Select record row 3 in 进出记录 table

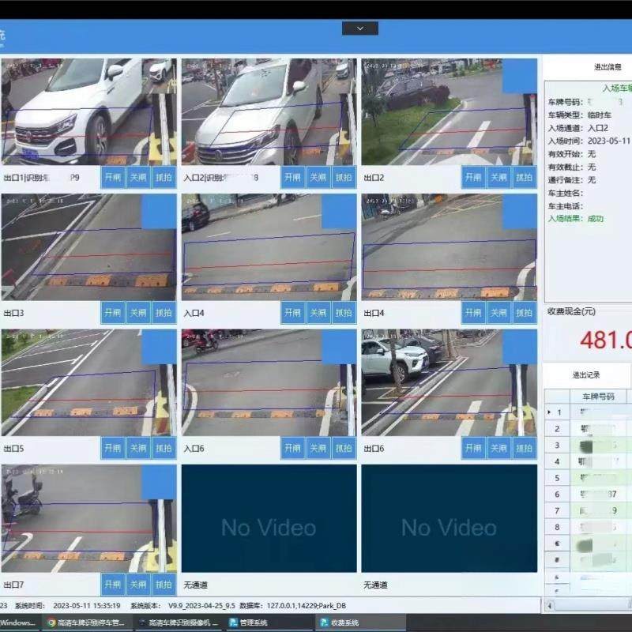pos(588,445)
